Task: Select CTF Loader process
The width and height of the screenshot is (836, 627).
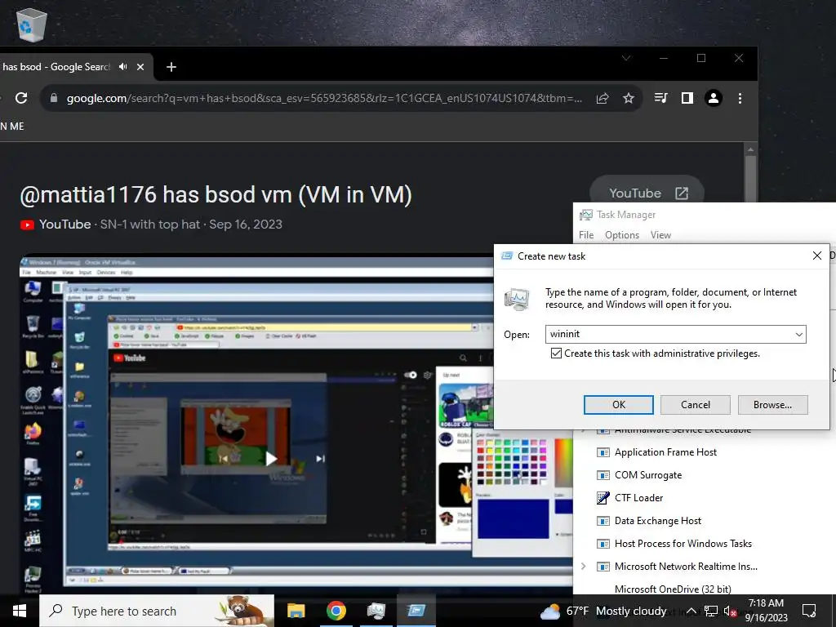Action: 638,498
